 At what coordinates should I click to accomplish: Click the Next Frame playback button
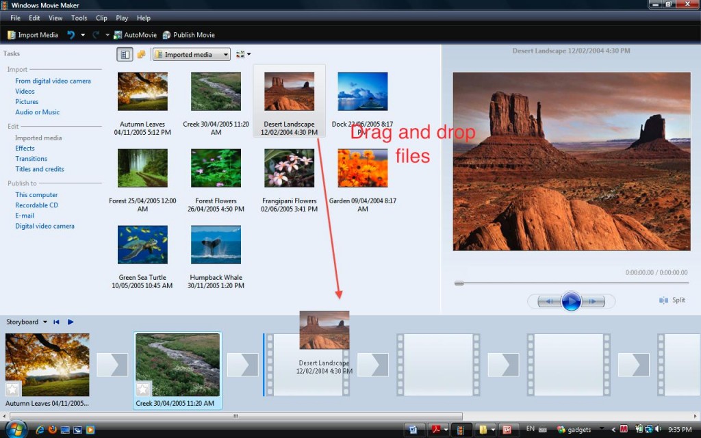pos(593,301)
